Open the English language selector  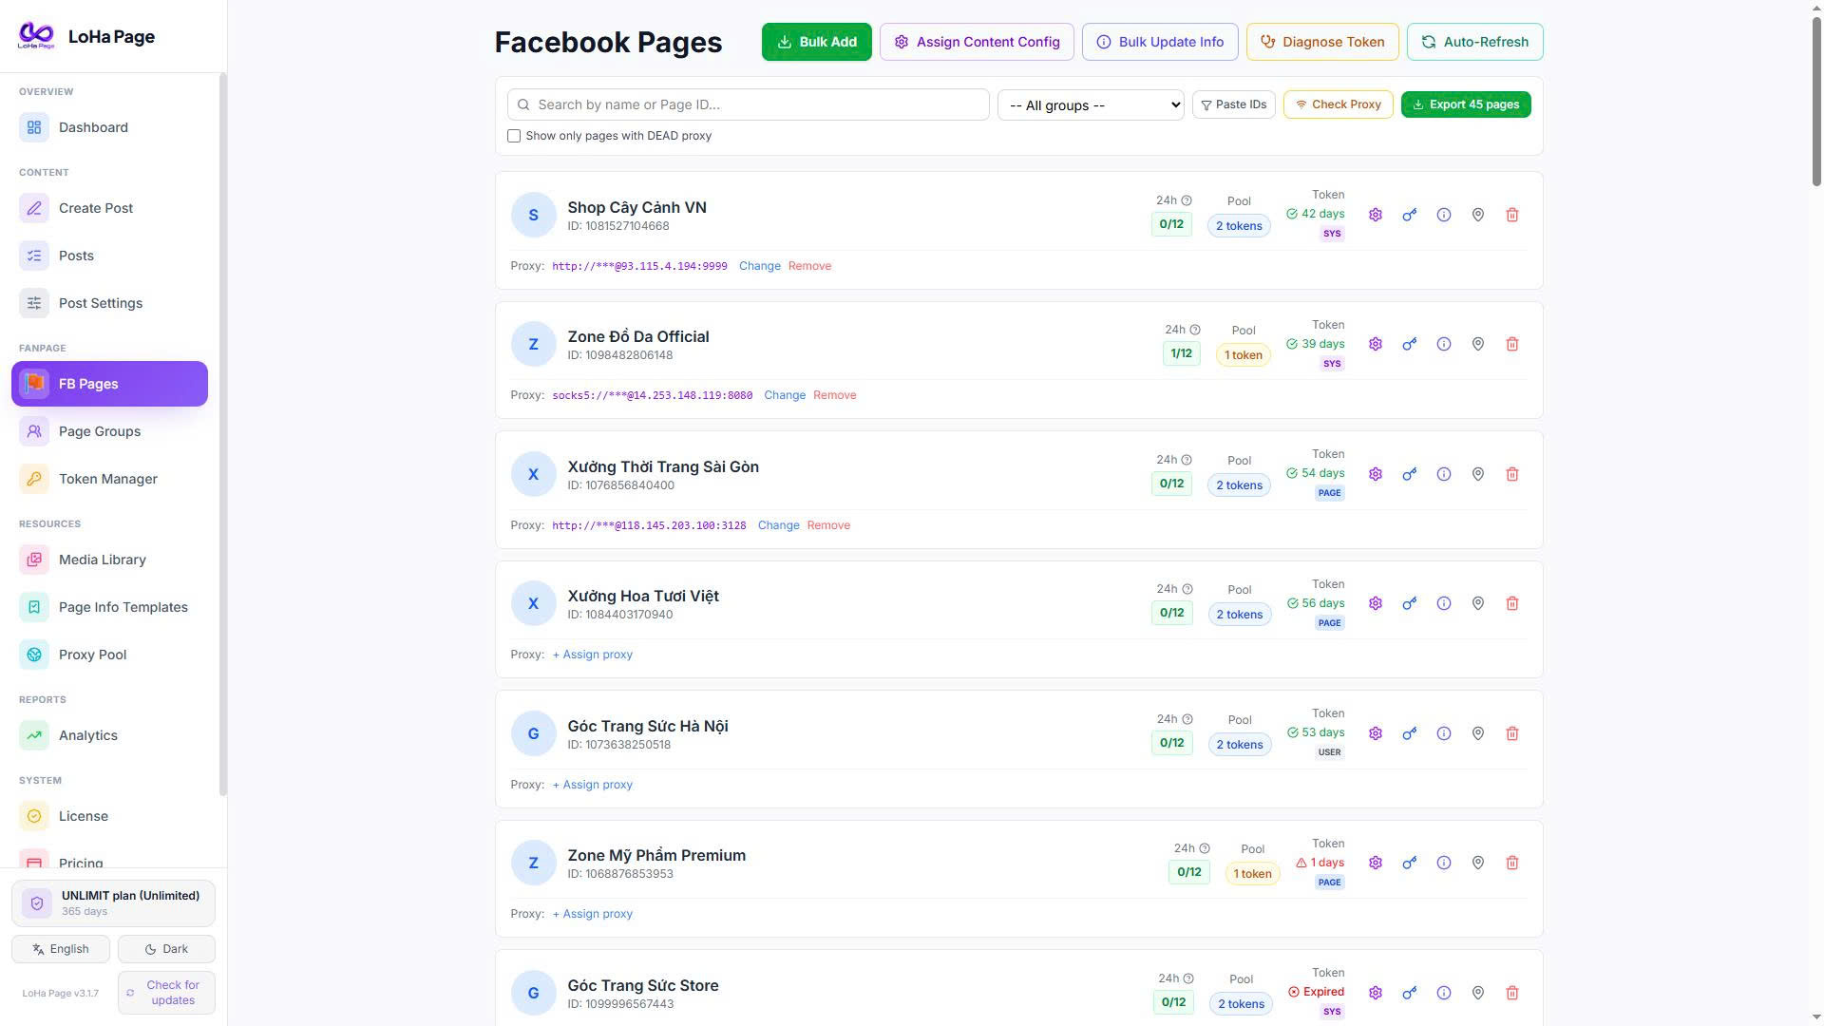(61, 949)
